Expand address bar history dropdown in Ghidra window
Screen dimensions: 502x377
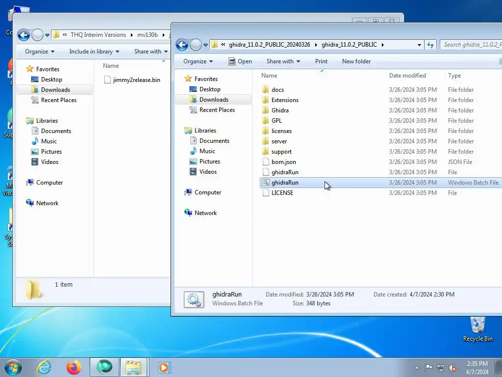click(419, 45)
